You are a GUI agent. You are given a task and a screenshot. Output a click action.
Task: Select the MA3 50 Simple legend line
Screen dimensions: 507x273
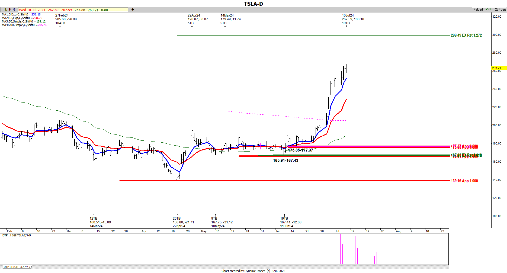[x=24, y=21]
